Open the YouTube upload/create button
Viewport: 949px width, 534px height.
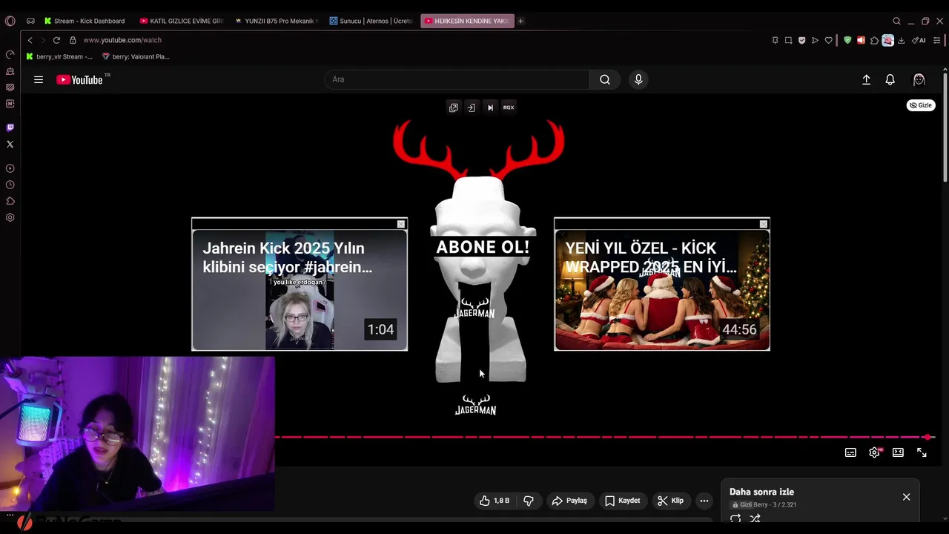pyautogui.click(x=866, y=79)
